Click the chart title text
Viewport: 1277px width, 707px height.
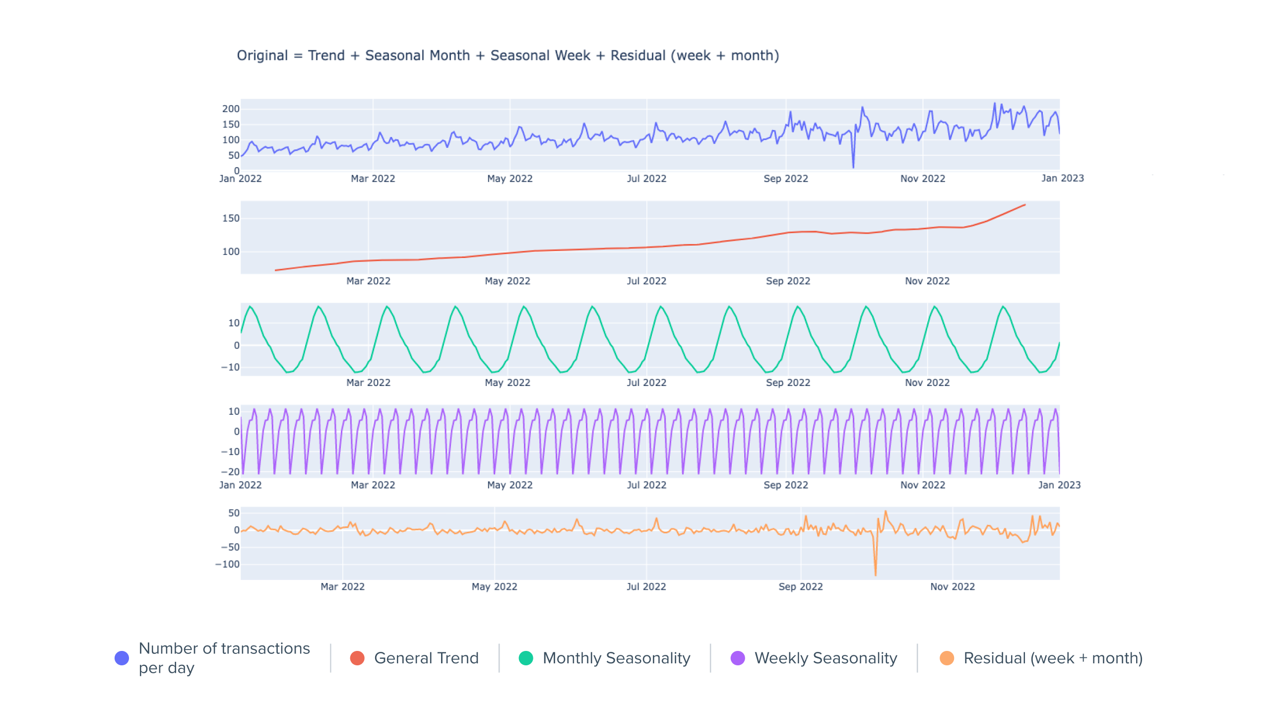tap(508, 56)
